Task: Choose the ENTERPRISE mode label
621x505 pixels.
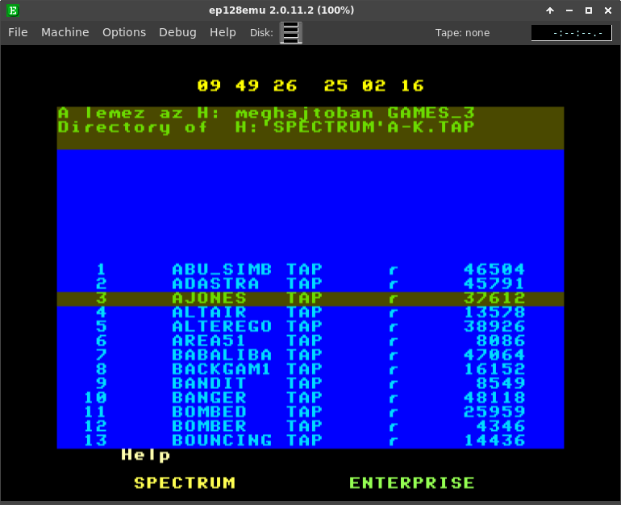Action: (412, 483)
